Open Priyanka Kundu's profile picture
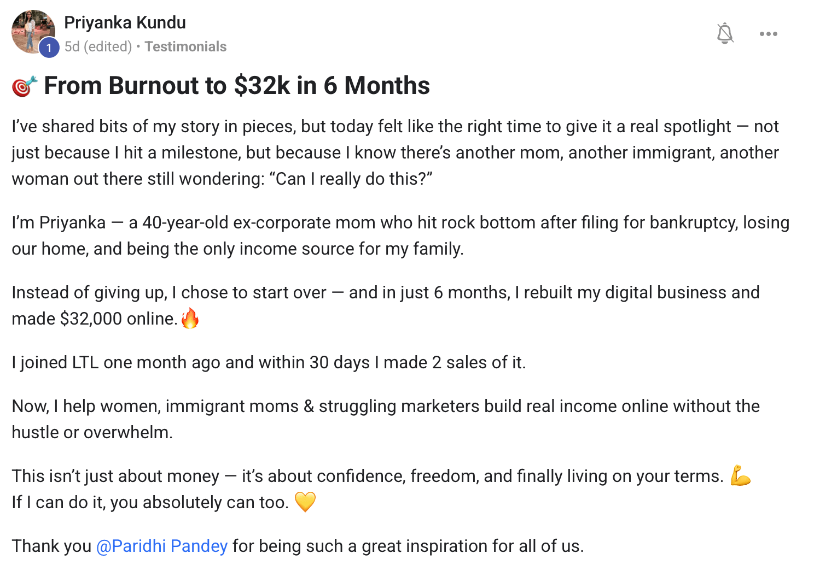Image resolution: width=814 pixels, height=565 pixels. [32, 30]
